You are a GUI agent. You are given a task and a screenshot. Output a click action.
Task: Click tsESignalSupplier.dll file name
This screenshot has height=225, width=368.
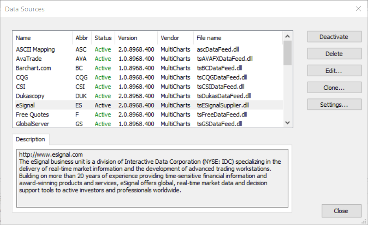click(223, 105)
